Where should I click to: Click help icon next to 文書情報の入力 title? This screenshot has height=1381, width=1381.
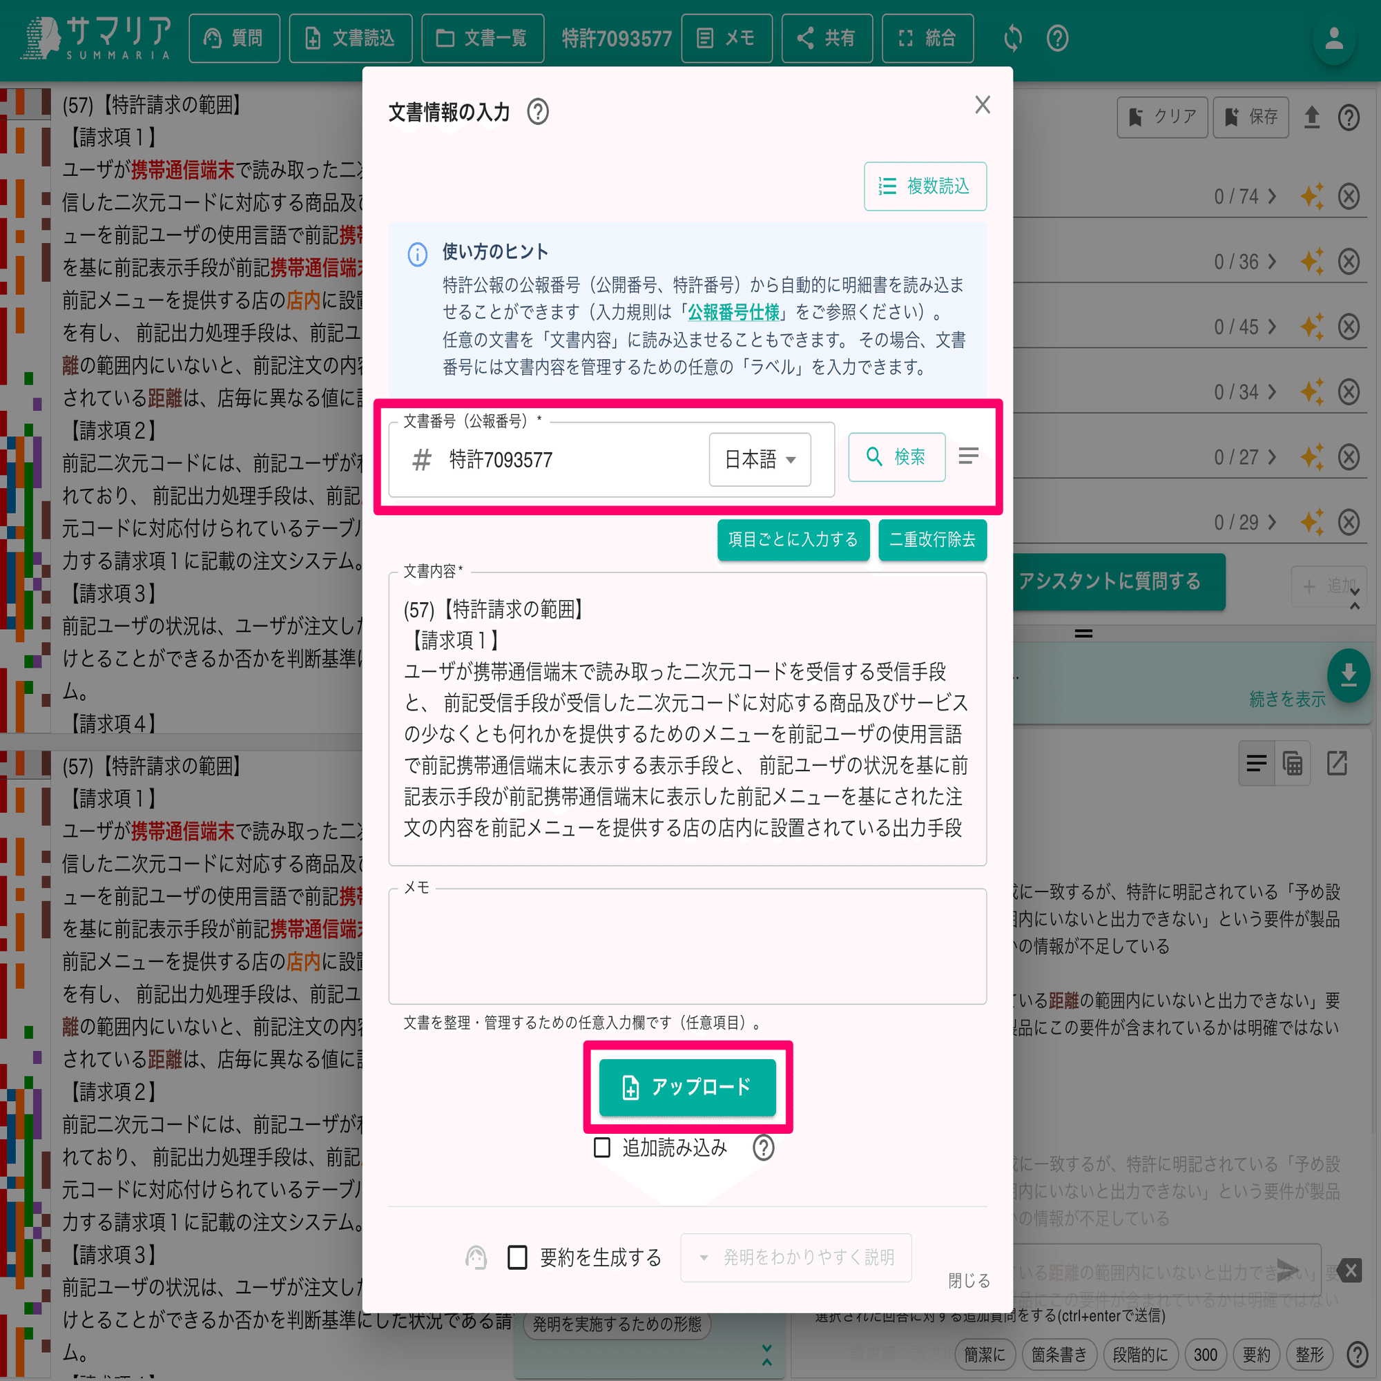(537, 113)
